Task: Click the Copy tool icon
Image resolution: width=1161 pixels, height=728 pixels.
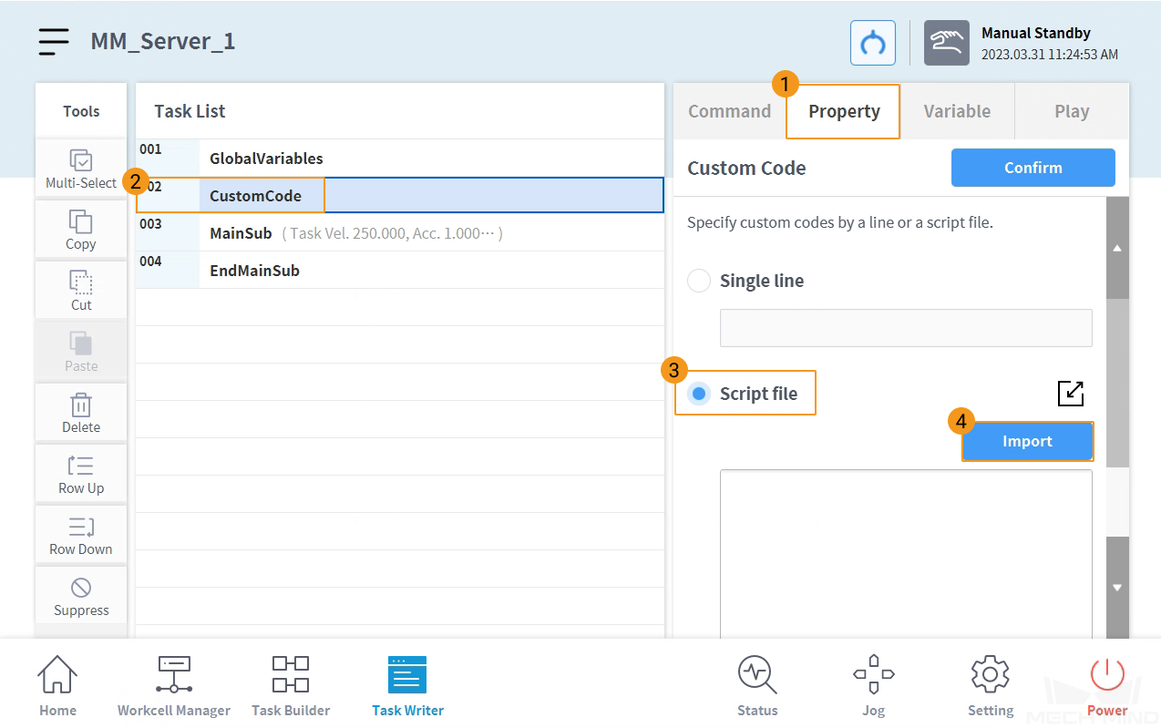Action: point(81,221)
